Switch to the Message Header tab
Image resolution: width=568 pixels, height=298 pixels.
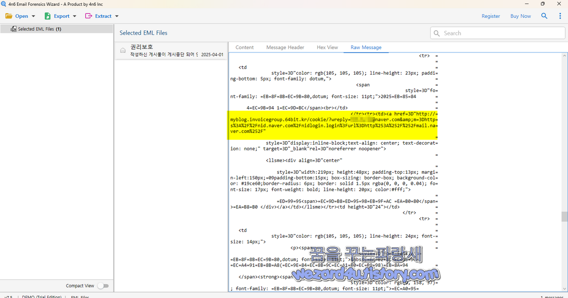[285, 48]
